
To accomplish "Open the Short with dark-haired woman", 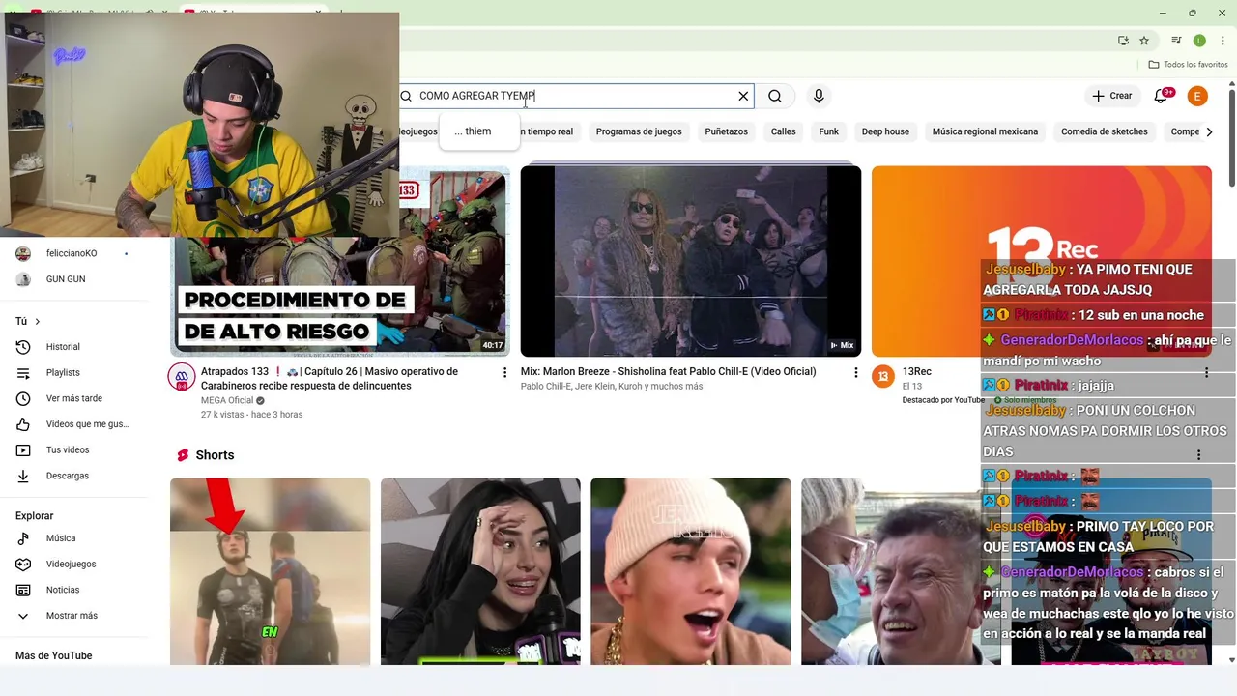I will click(480, 571).
